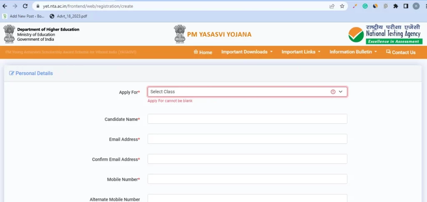Click the share page icon in address bar
Screen dimensions: 427x202
point(332,6)
